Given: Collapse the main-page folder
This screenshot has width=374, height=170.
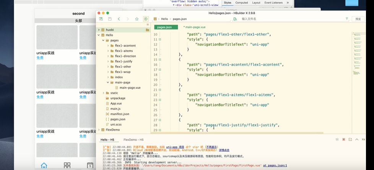Looking at the screenshot, I should [x=108, y=82].
